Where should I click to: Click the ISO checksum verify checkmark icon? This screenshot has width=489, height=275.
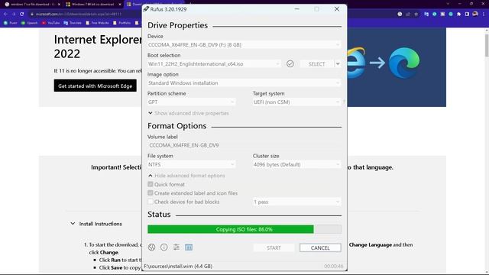(x=290, y=64)
